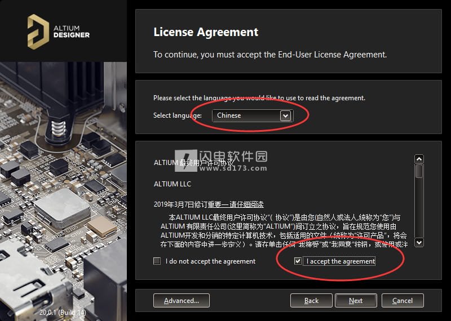This screenshot has width=451, height=321.
Task: Click the circuit board side image
Action: click(63, 191)
